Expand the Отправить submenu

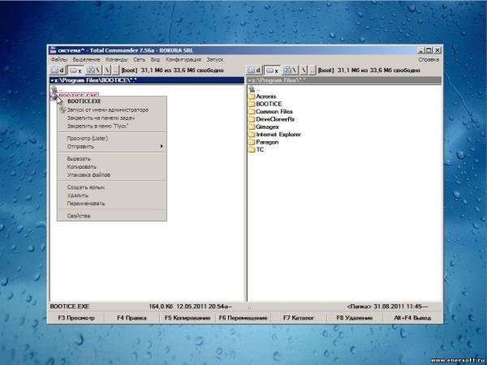112,146
